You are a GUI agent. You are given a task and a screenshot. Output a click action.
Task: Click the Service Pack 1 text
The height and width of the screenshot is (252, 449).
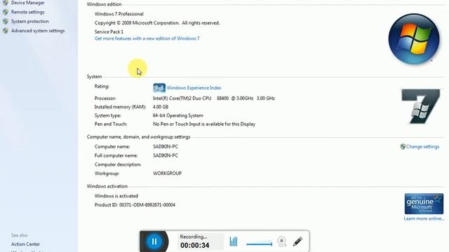click(109, 31)
